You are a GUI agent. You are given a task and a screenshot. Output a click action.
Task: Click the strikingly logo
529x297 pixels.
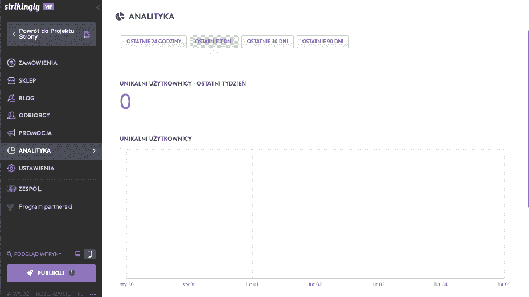coord(22,7)
